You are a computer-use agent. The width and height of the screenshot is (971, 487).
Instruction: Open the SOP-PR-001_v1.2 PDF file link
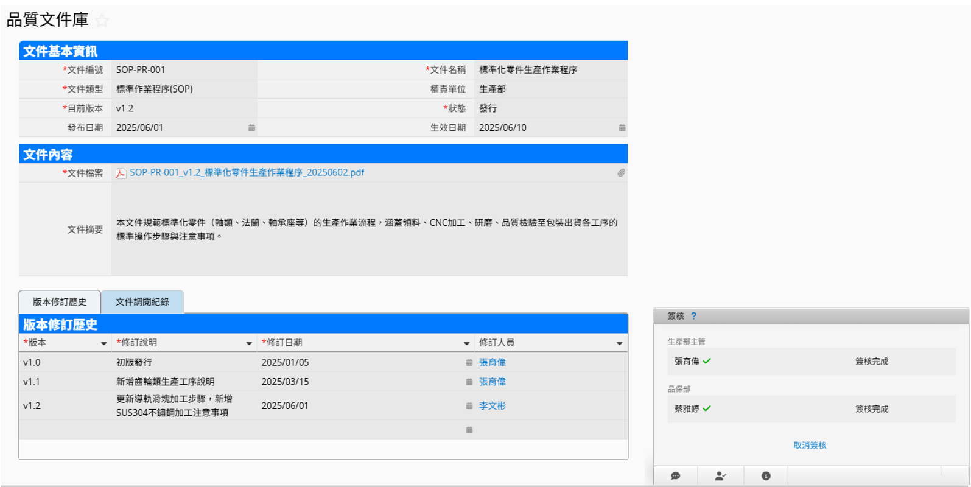pos(247,172)
